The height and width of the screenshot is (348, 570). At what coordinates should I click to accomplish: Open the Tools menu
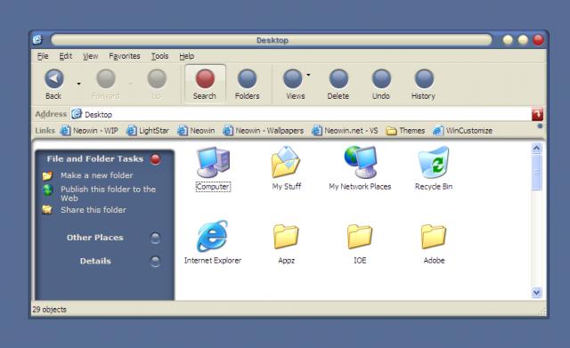(x=160, y=56)
